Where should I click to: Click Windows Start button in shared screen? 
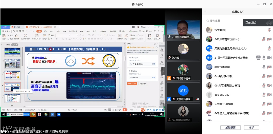(x=3, y=114)
